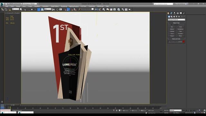206x116 pixels.
Task: Switch to the Hierarchy panel tab
Action: coord(174,13)
